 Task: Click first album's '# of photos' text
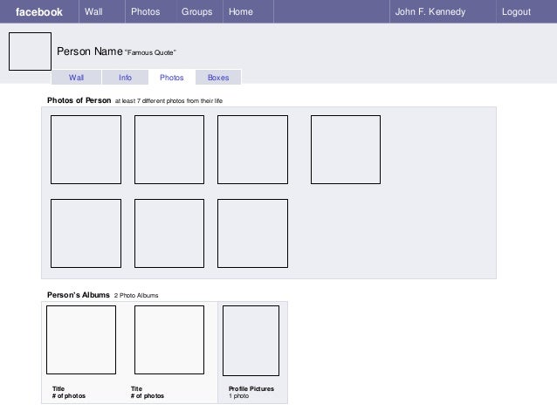click(x=69, y=396)
